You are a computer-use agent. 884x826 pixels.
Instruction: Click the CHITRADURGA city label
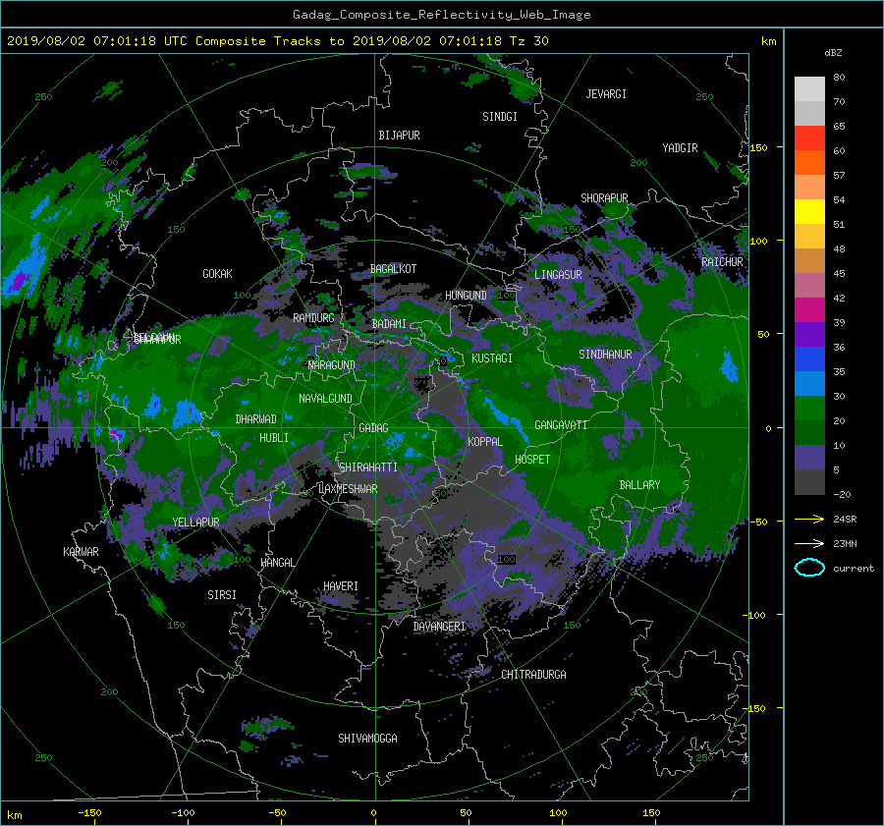[x=534, y=675]
